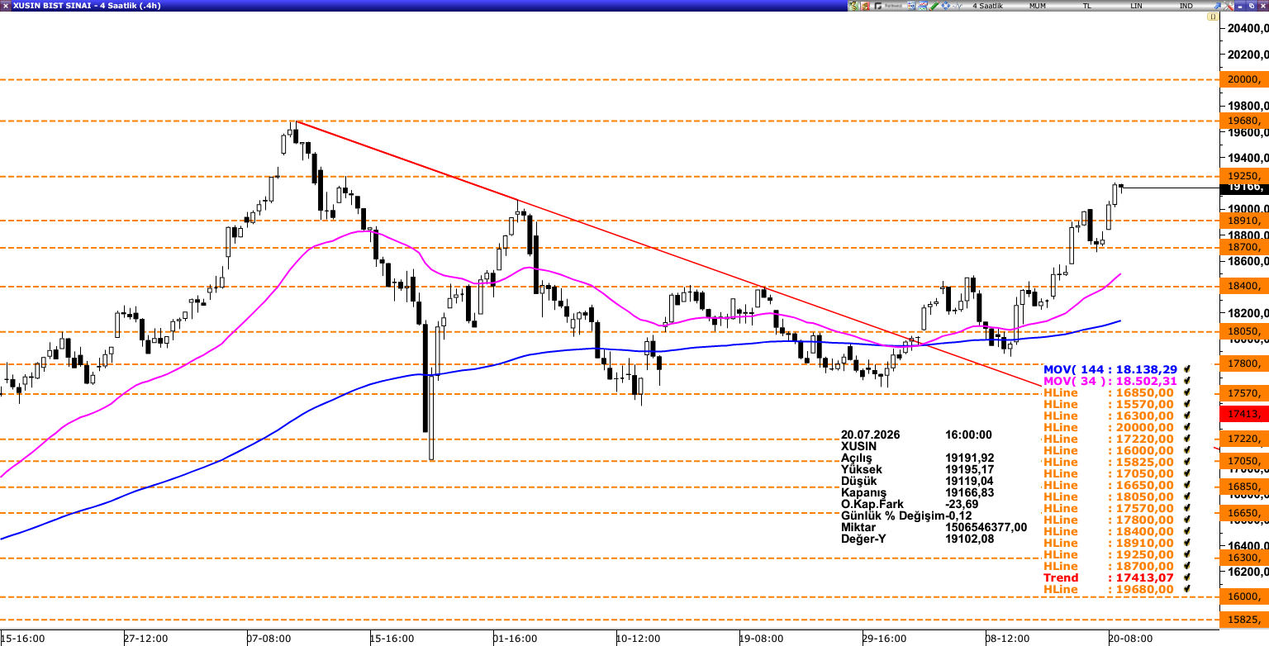This screenshot has width=1269, height=646.
Task: Click the TL currency option
Action: (x=1086, y=6)
